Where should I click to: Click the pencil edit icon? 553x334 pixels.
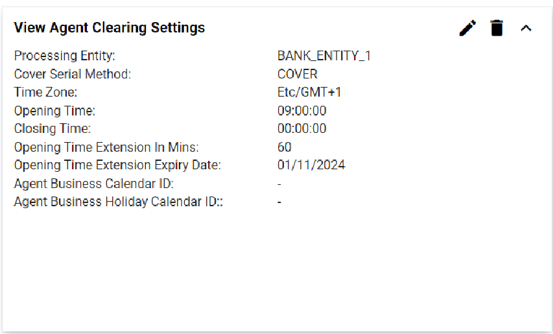[467, 28]
